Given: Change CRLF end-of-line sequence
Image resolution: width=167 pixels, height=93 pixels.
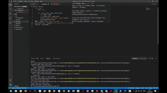Looking at the screenshot, I should coord(146,88).
